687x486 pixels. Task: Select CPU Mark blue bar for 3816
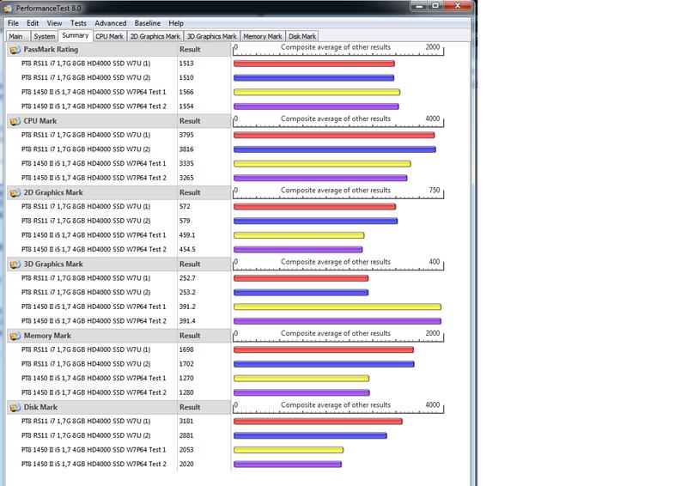pyautogui.click(x=335, y=149)
